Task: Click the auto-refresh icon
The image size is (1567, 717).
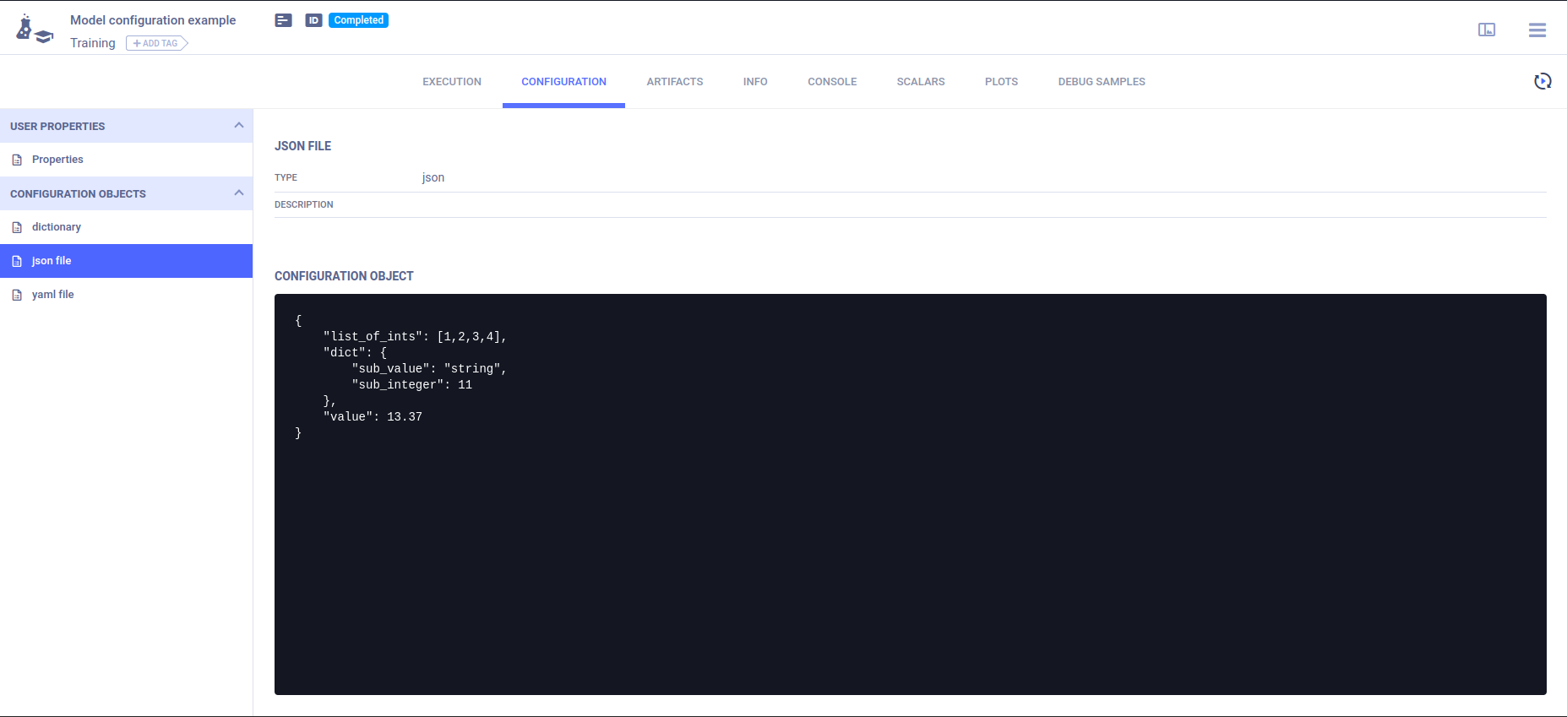Action: point(1543,81)
